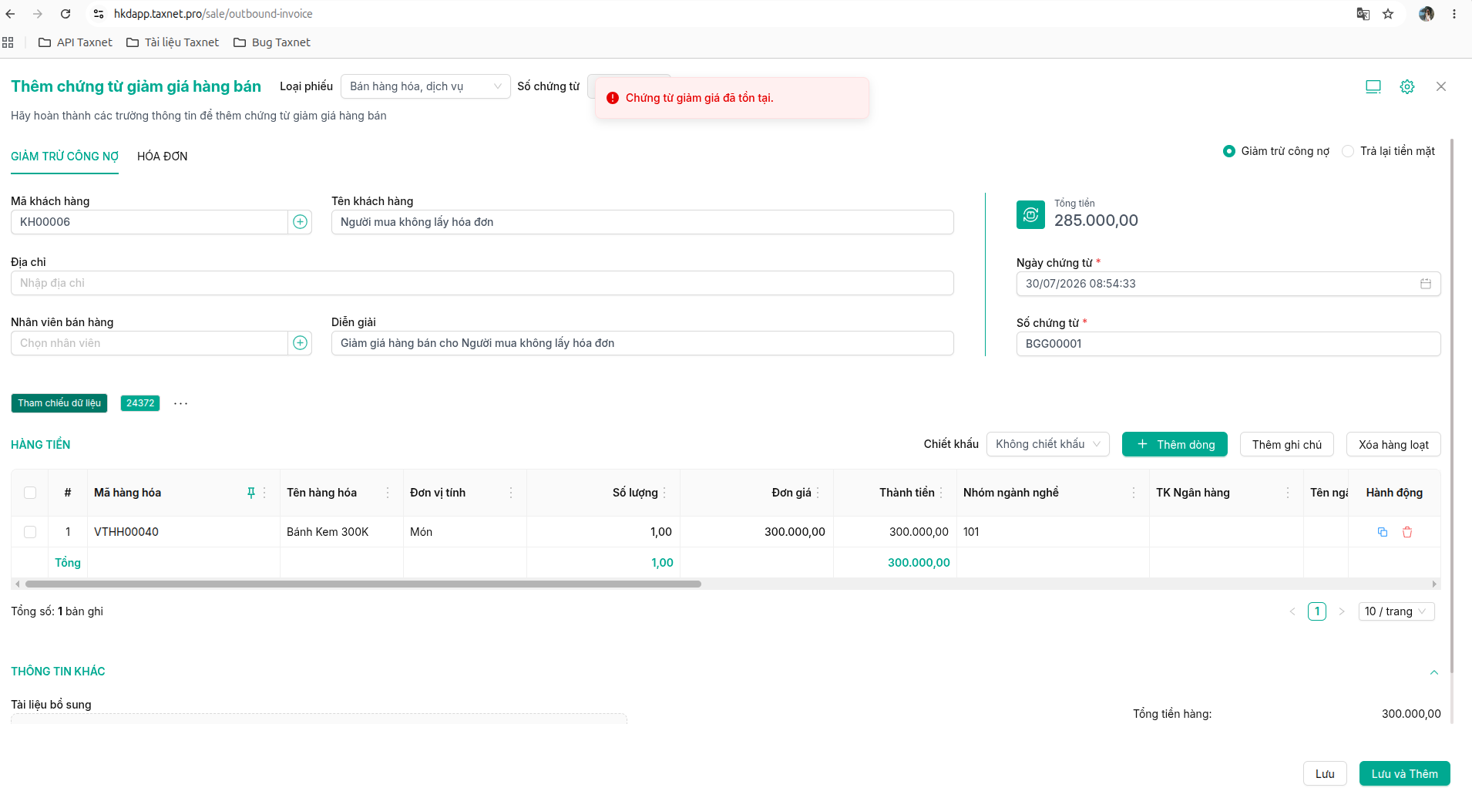Image resolution: width=1472 pixels, height=798 pixels.
Task: Collapse the Thông tin khác section chevron
Action: coord(1434,672)
